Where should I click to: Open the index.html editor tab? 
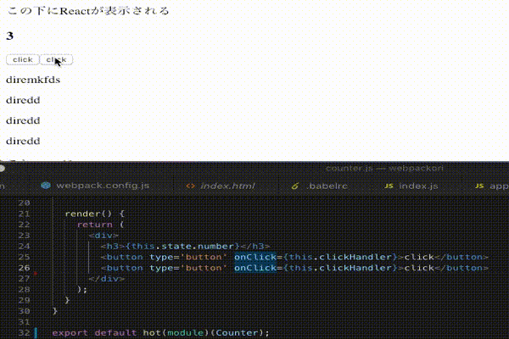click(x=227, y=186)
